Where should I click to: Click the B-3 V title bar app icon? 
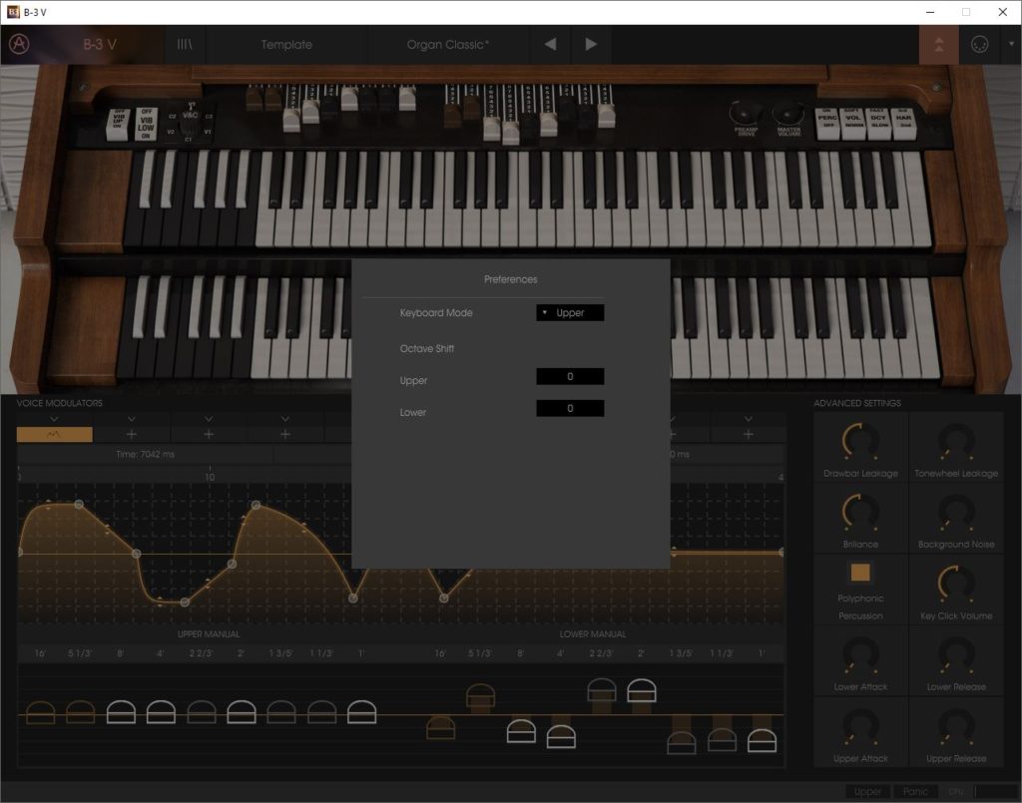coord(13,12)
